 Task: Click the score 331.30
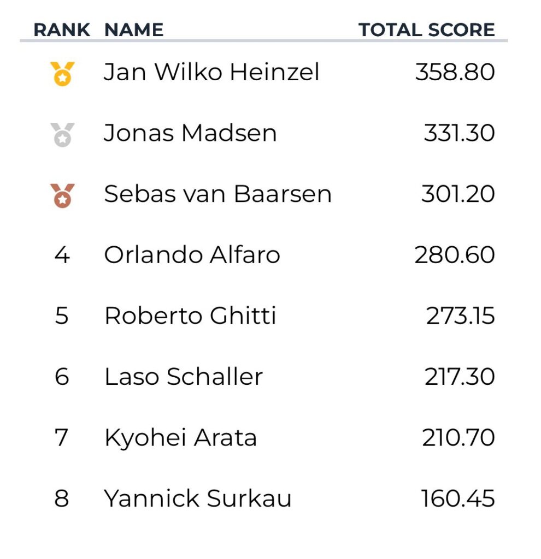click(x=459, y=134)
